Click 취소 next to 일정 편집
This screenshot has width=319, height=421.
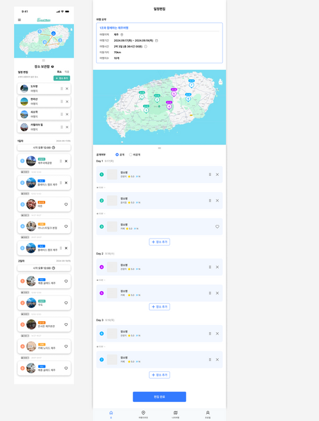coord(59,72)
